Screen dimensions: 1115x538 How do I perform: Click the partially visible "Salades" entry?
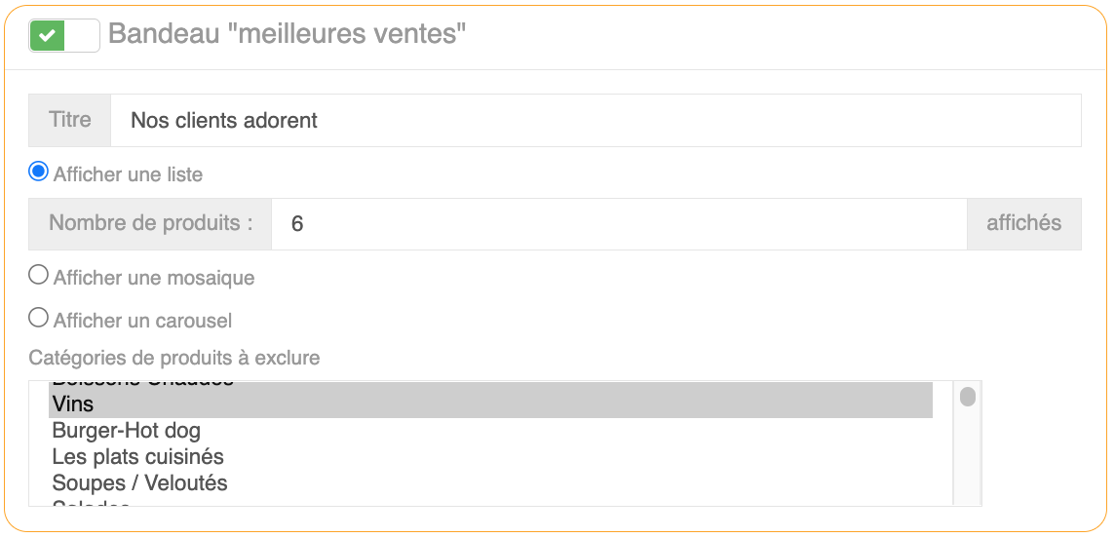[91, 503]
